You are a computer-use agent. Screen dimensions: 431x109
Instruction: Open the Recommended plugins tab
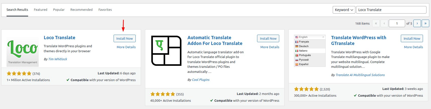(x=81, y=10)
